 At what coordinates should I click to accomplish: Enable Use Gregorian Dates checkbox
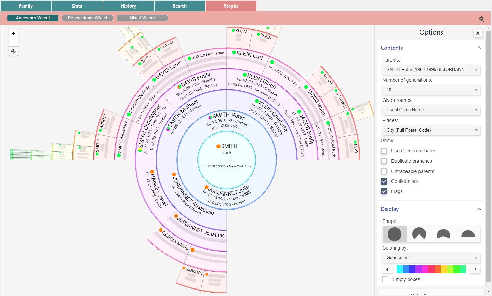pyautogui.click(x=384, y=151)
